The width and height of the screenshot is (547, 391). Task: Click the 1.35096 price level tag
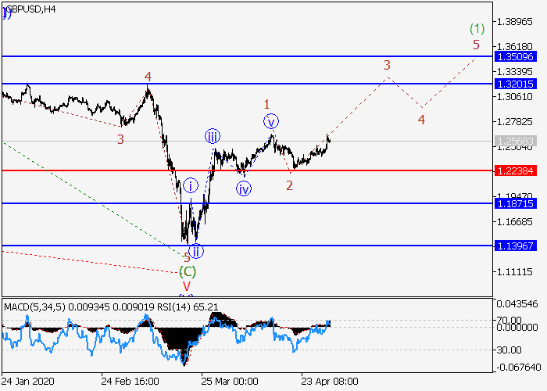click(x=514, y=57)
